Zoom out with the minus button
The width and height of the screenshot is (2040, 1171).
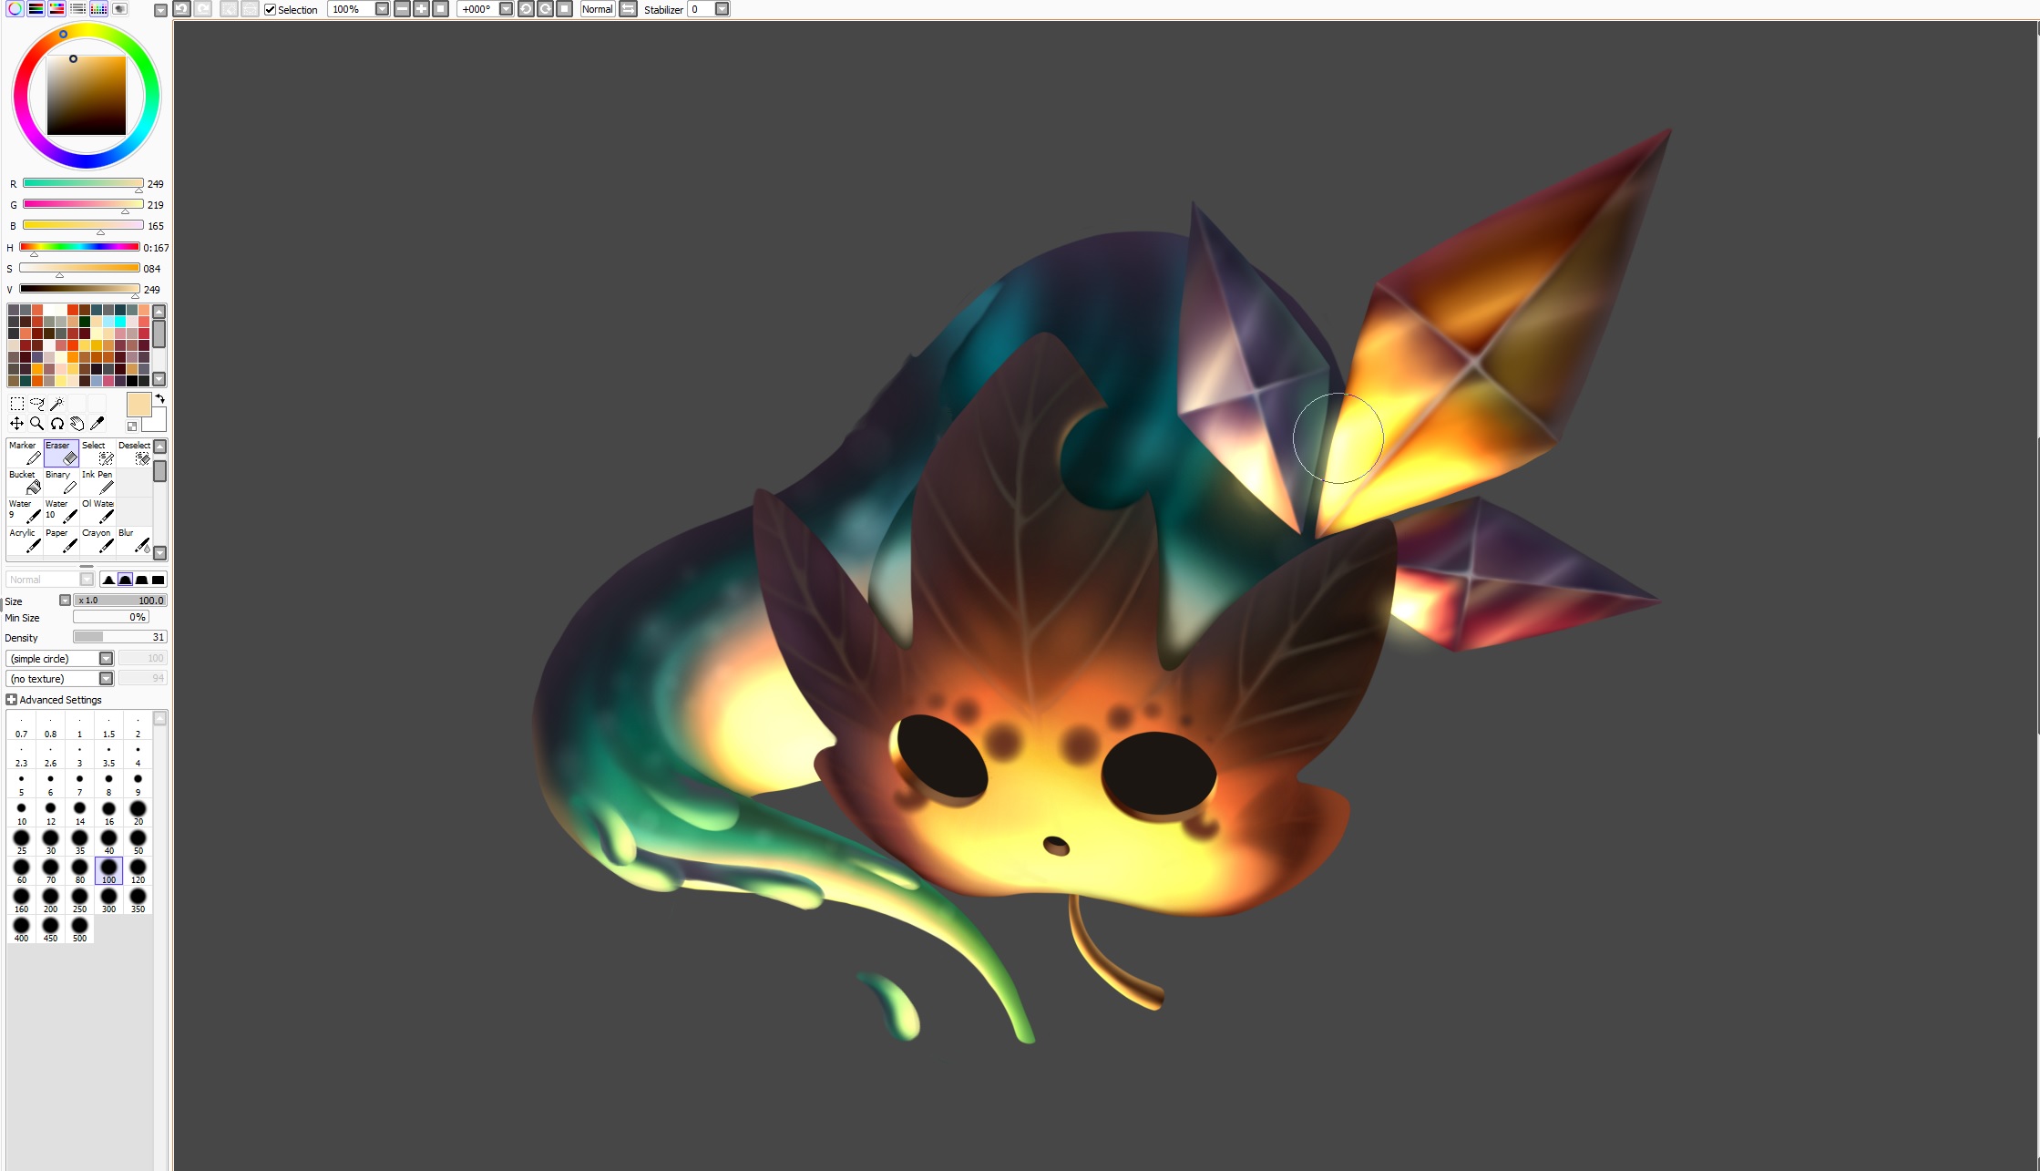pos(402,9)
